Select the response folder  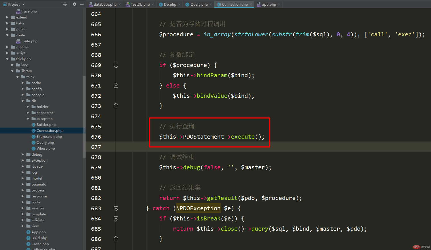point(39,196)
